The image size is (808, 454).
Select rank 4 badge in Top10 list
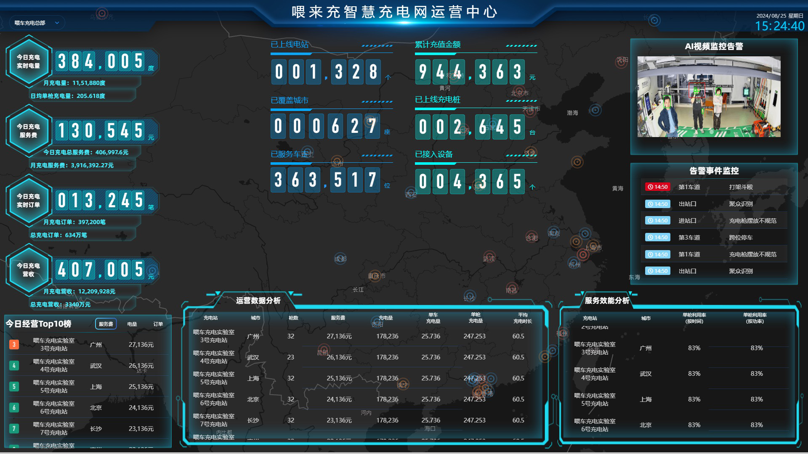tap(14, 366)
